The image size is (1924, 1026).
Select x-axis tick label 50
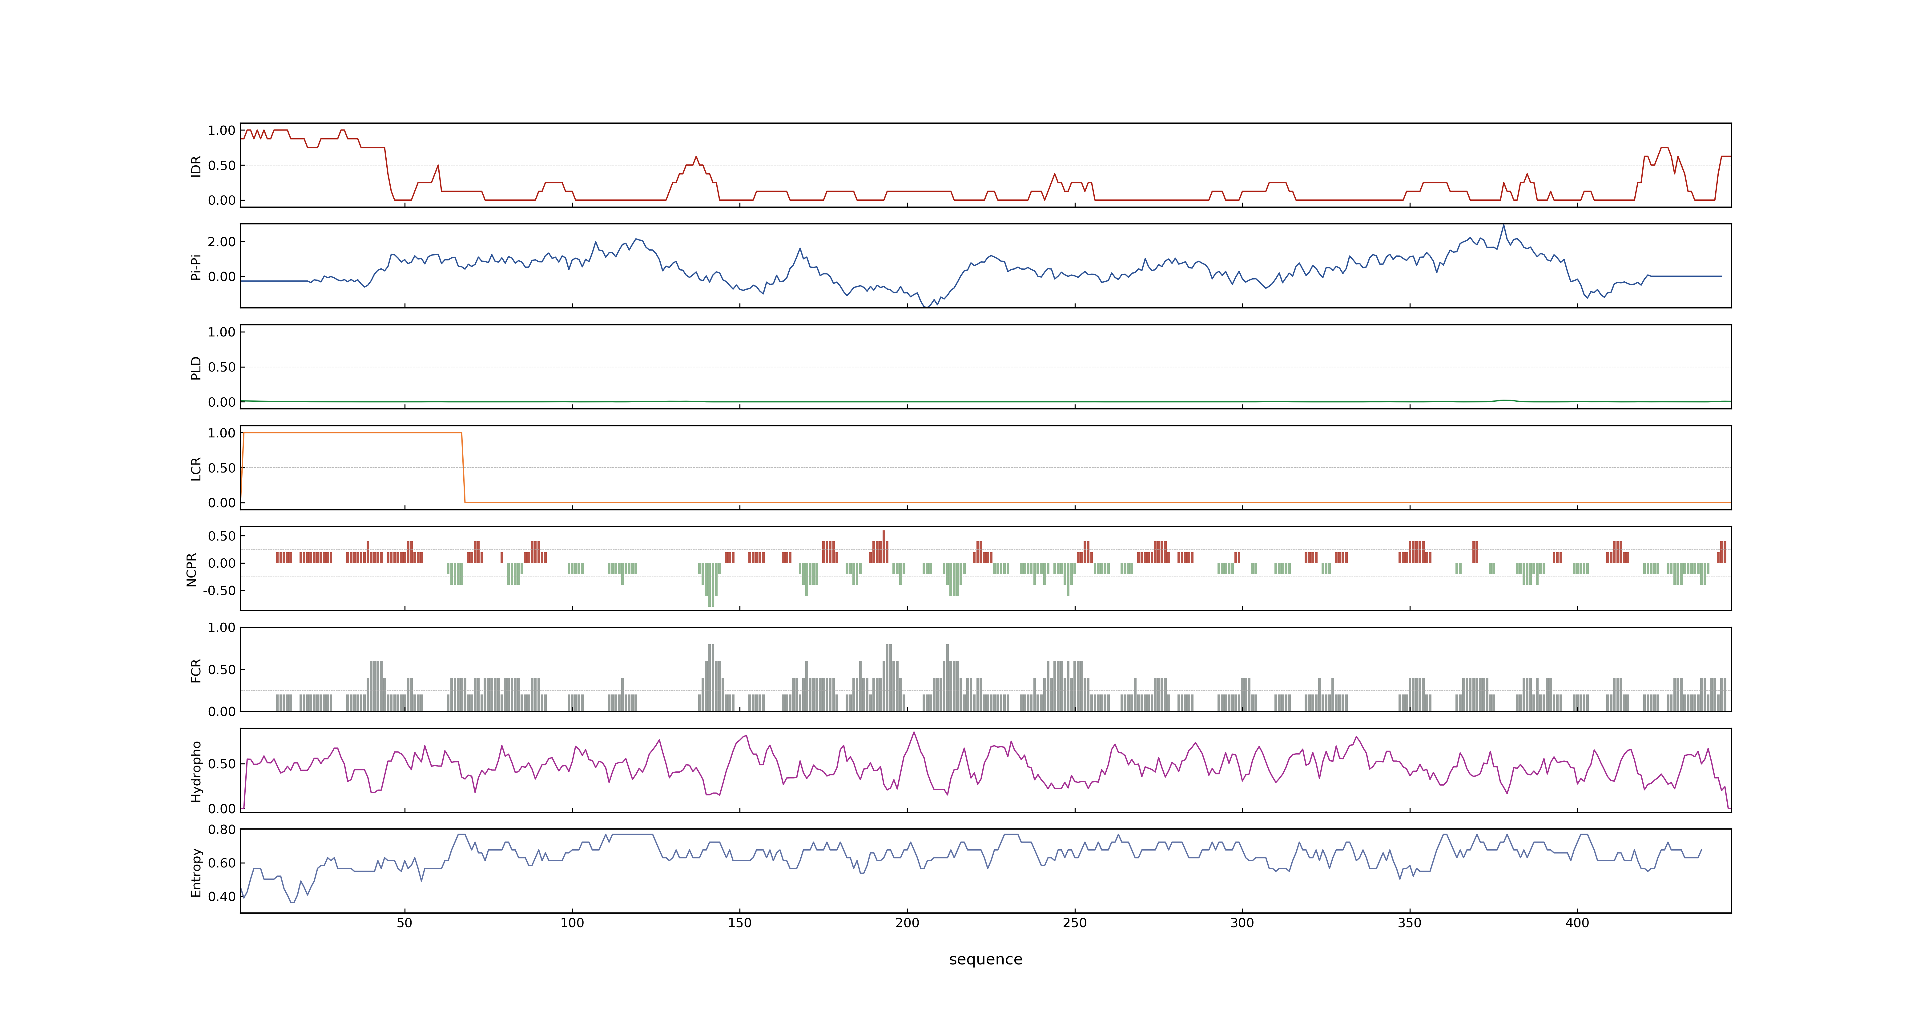click(404, 923)
